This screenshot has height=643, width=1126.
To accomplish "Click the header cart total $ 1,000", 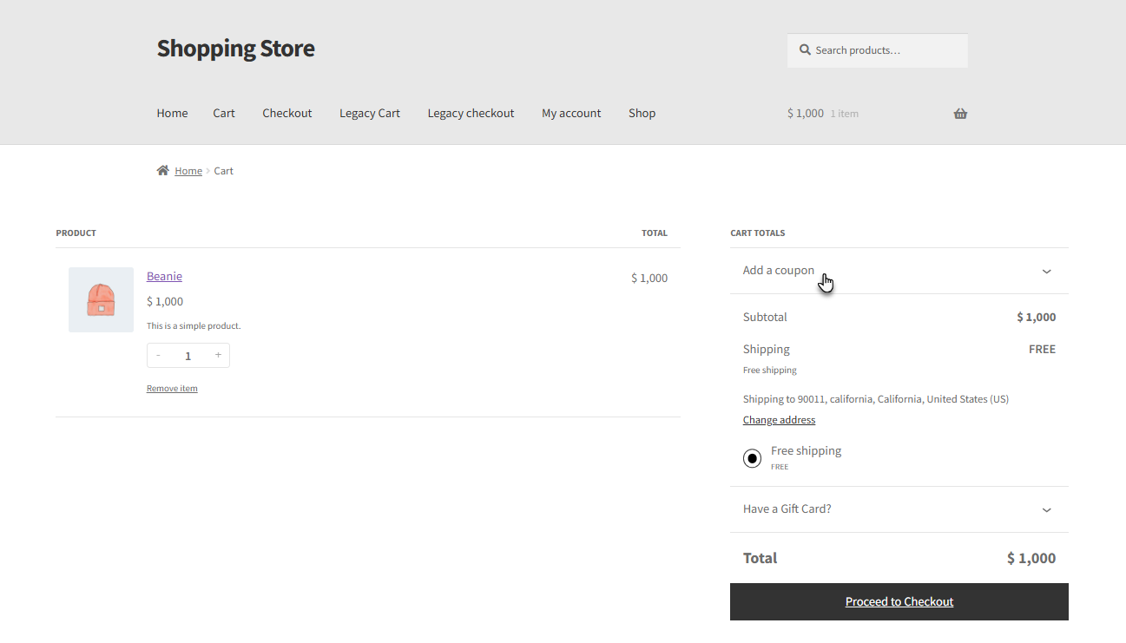I will click(x=806, y=113).
